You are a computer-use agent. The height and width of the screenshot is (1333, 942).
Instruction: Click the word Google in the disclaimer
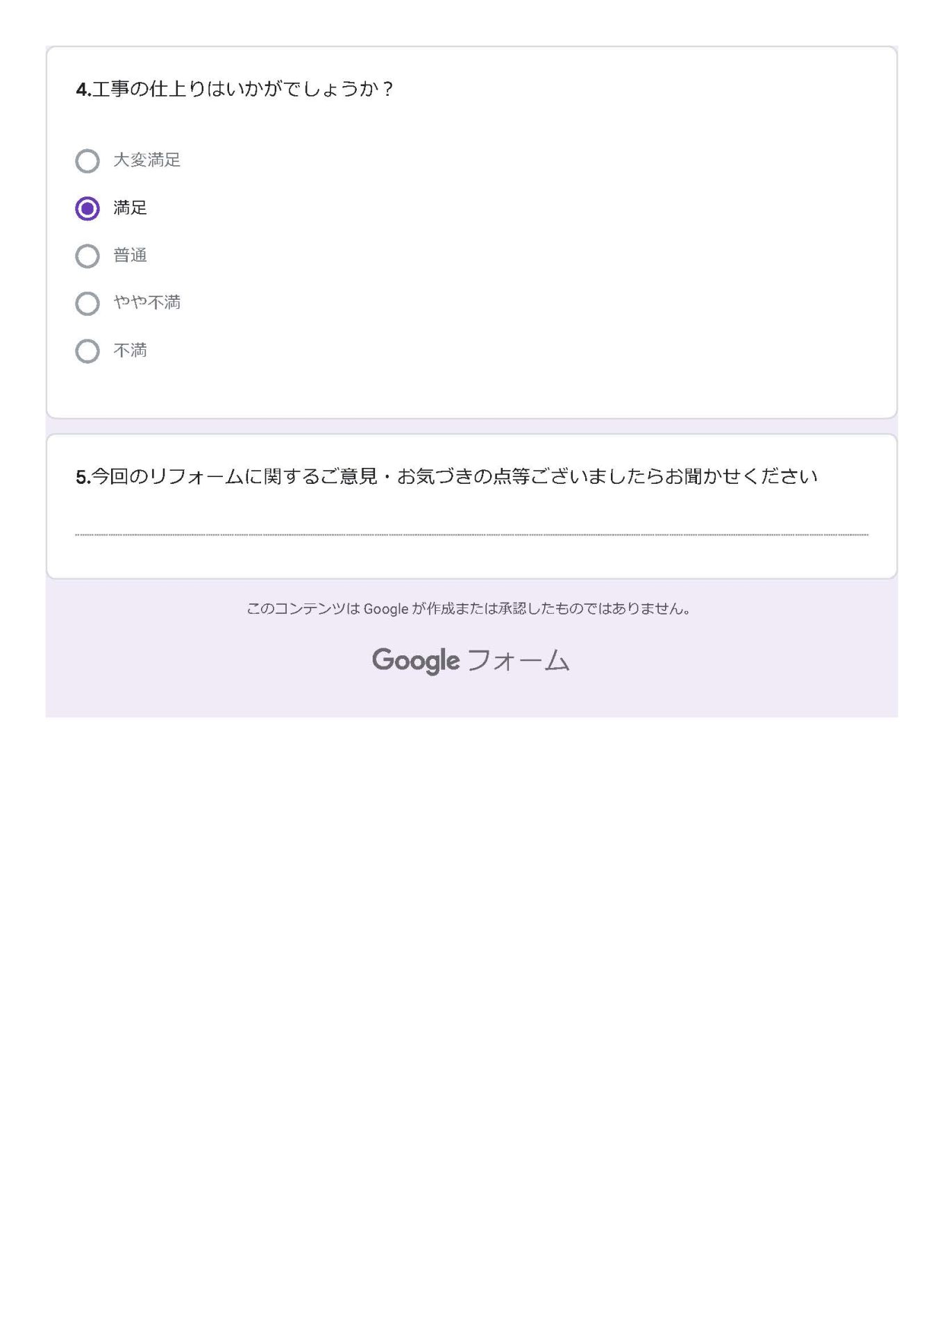point(386,610)
